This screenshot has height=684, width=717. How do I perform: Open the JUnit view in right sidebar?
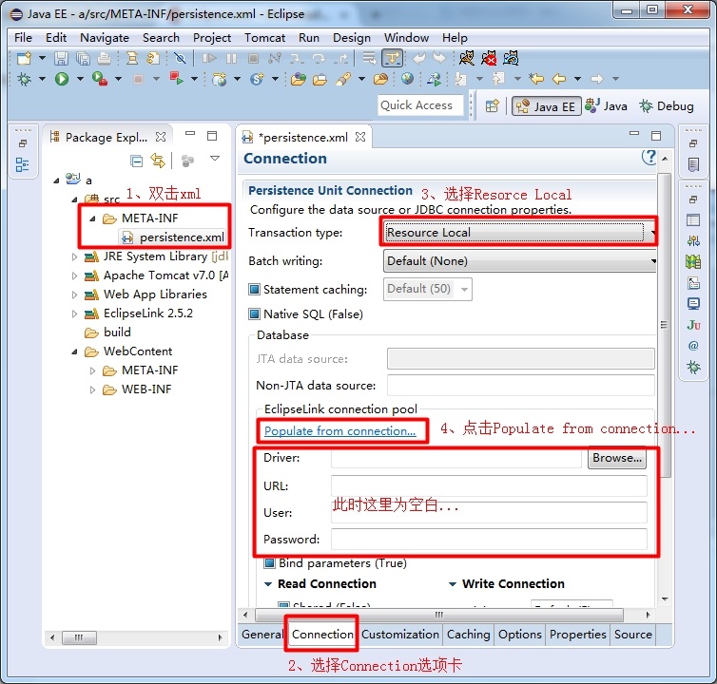[x=693, y=324]
